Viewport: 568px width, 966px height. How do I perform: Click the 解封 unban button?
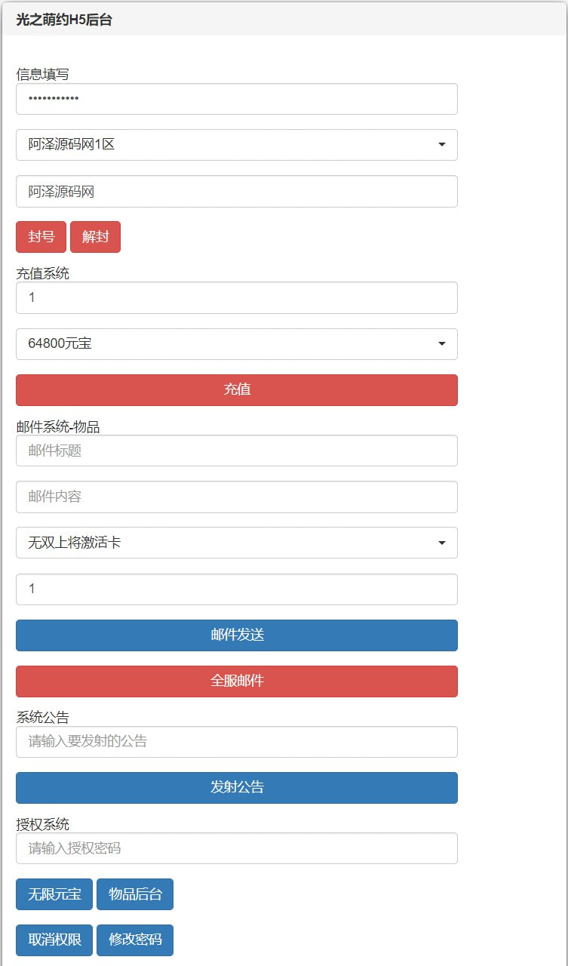click(95, 236)
